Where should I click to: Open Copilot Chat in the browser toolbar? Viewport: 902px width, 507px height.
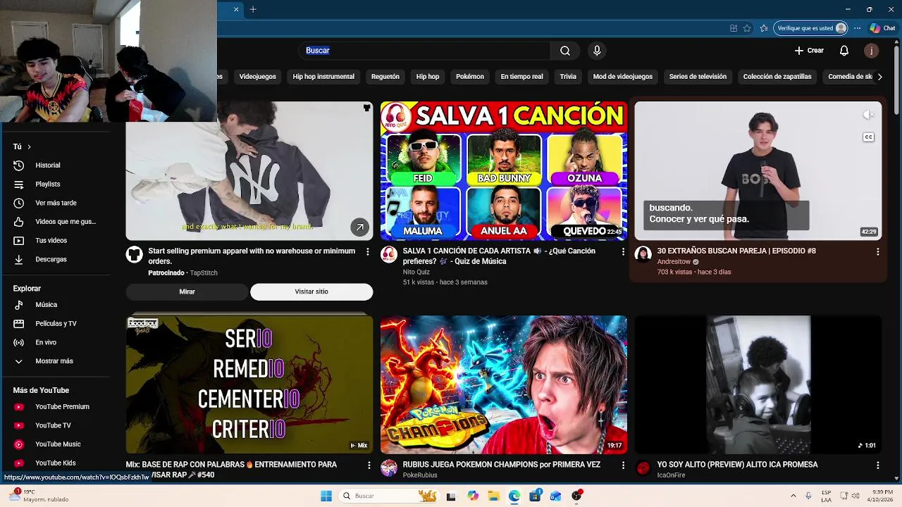tap(882, 28)
